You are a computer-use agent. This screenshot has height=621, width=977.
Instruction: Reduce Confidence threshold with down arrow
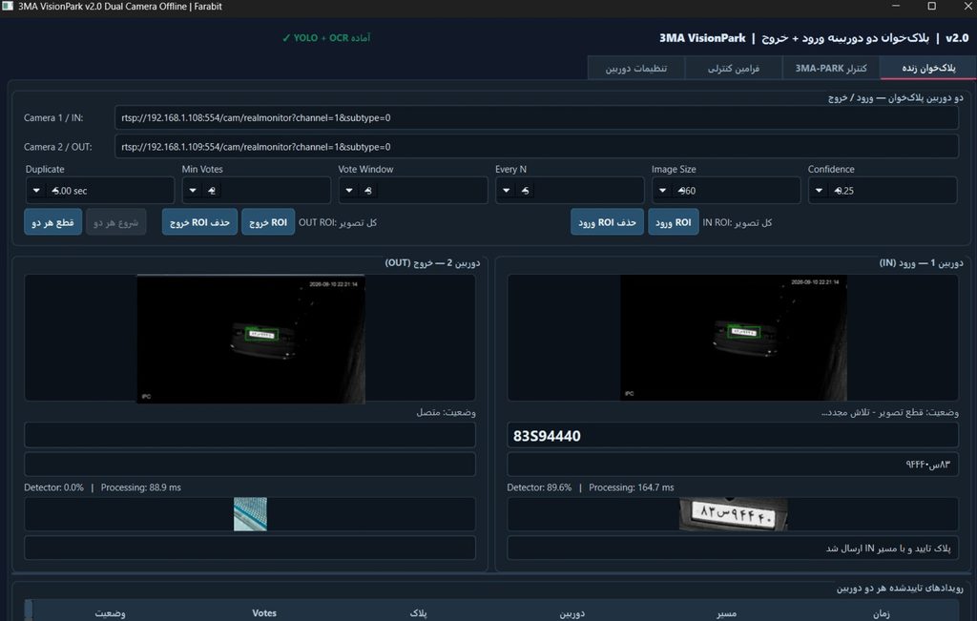click(820, 191)
